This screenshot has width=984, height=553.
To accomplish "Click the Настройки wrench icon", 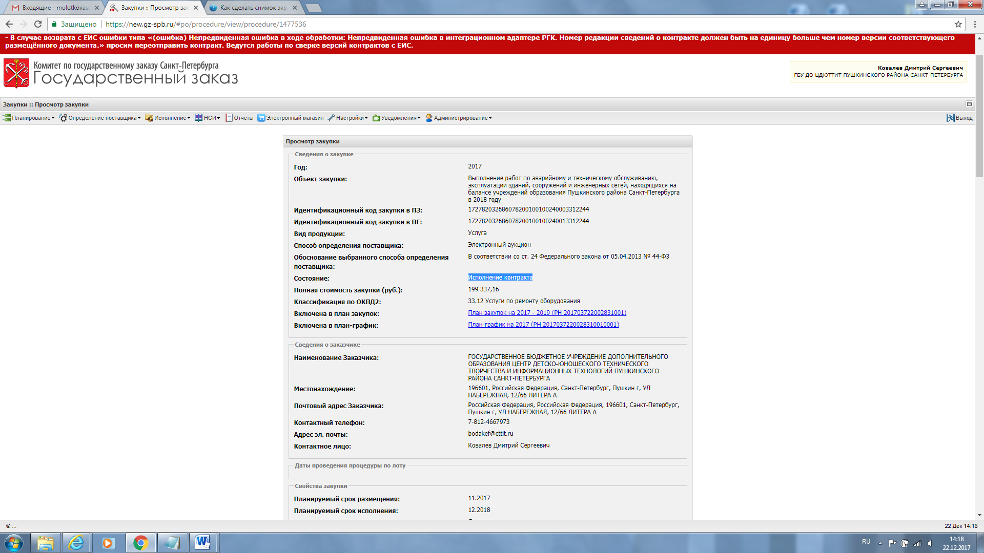I will point(331,118).
